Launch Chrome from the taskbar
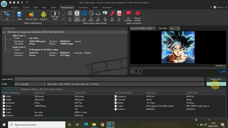This screenshot has height=128, width=228. [x=102, y=125]
